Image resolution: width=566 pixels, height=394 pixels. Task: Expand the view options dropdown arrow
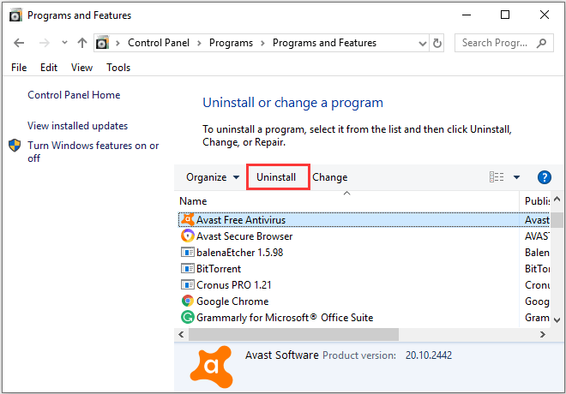(517, 177)
